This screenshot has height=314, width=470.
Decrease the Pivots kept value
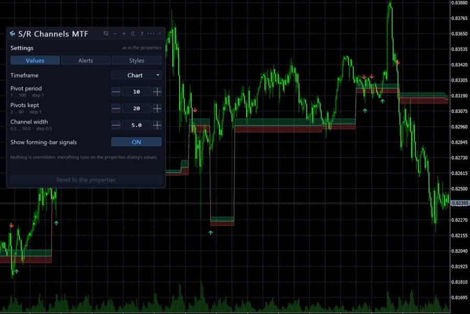coord(116,108)
